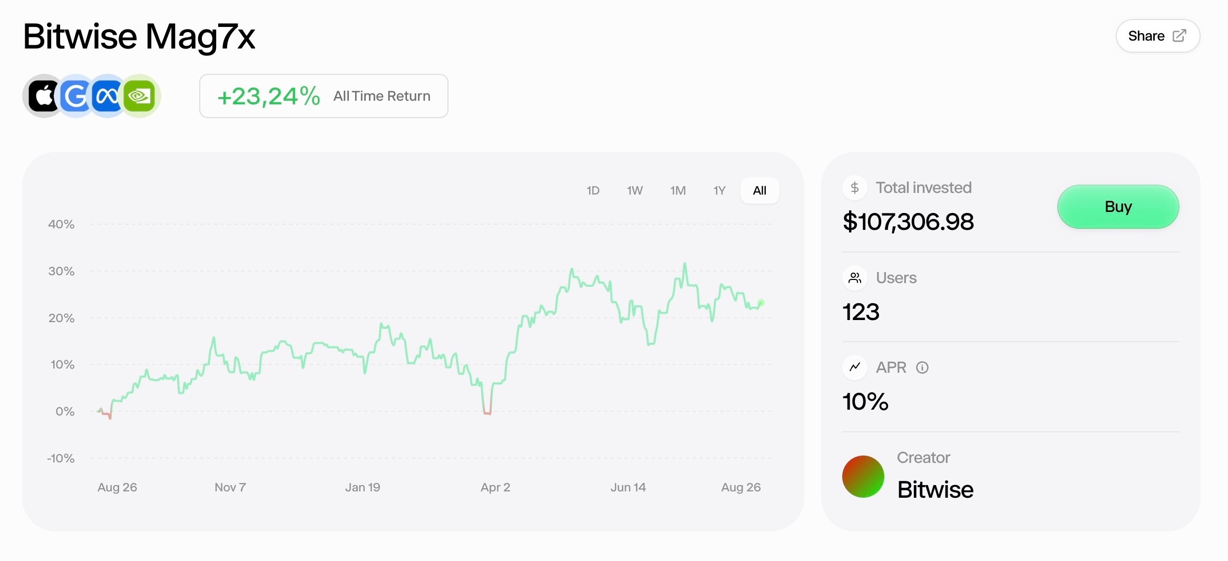Click the Google stock logo icon
The width and height of the screenshot is (1228, 561).
click(75, 96)
